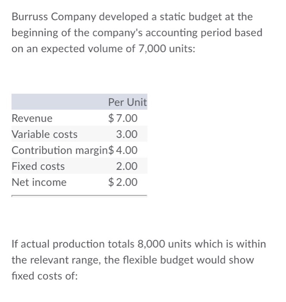
Task: Click the 'Per Unit' table header
Action: click(x=127, y=102)
